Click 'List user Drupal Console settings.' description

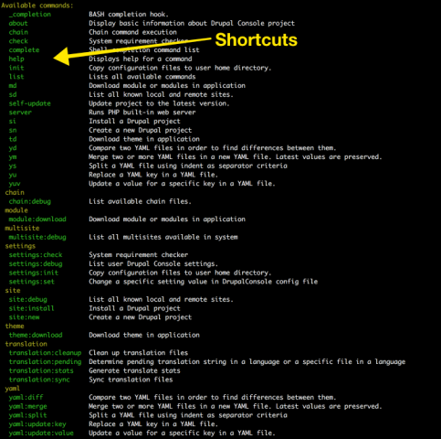pos(153,263)
